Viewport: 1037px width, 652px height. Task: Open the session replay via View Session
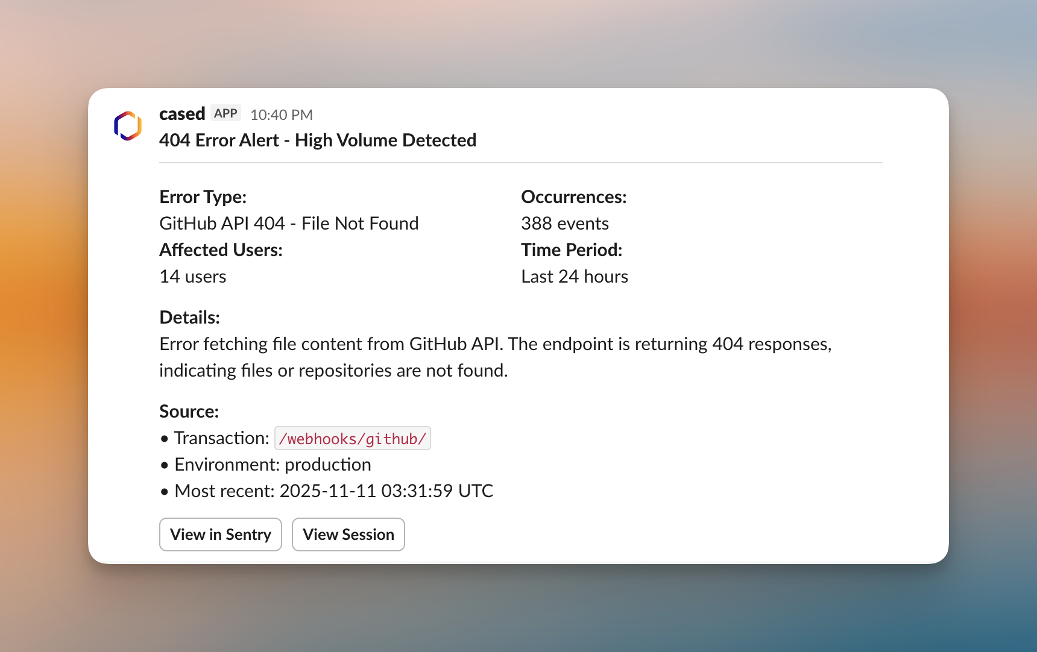click(x=348, y=534)
